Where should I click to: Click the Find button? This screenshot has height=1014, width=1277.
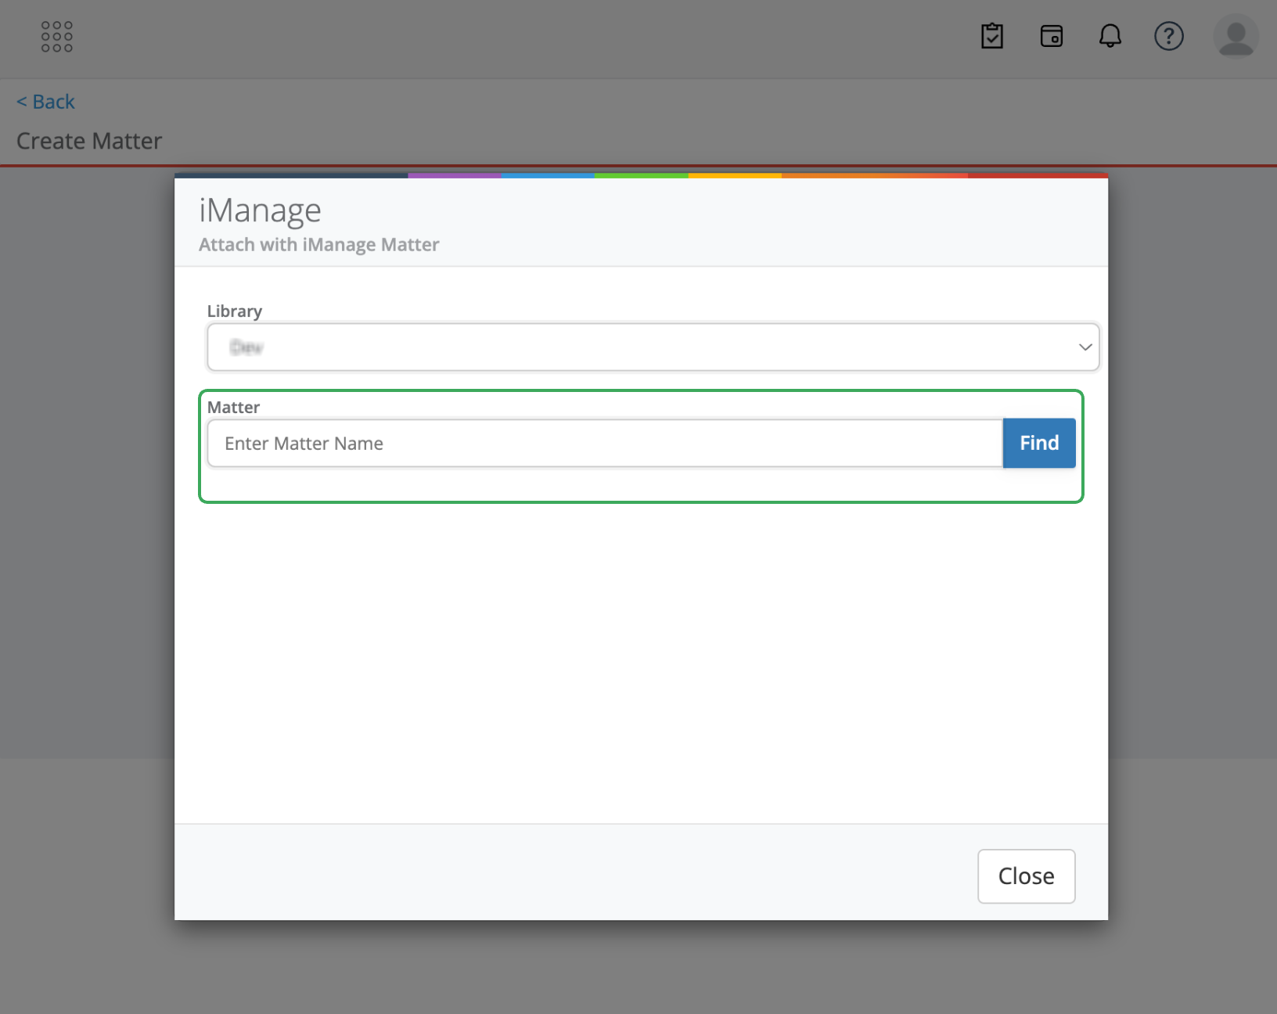pos(1039,443)
